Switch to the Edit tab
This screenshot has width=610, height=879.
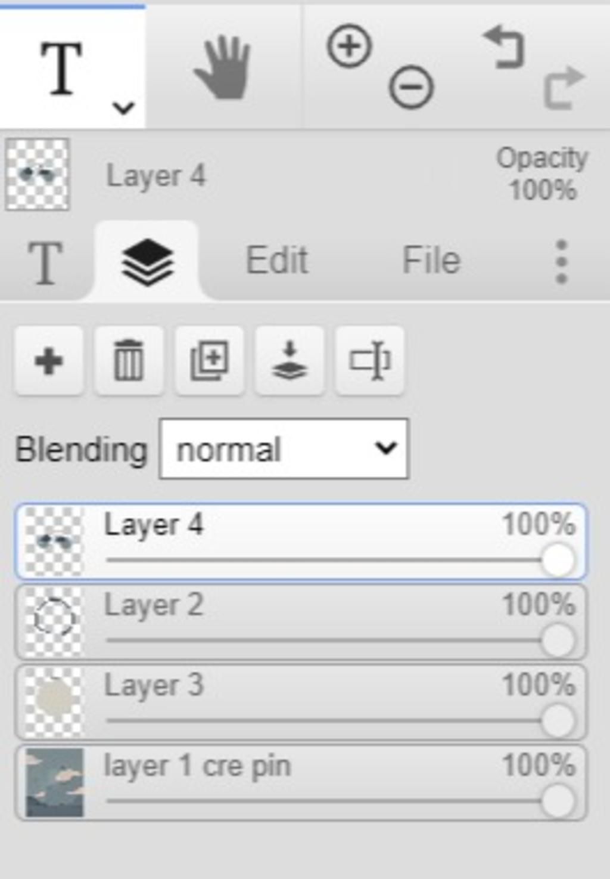point(277,261)
